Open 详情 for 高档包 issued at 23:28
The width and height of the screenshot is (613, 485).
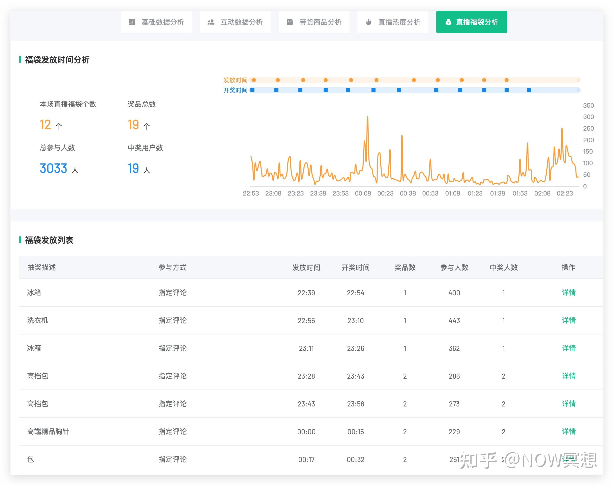point(569,376)
